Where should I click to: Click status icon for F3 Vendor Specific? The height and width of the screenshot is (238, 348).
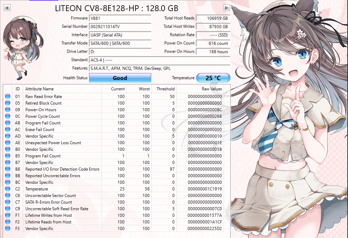(8, 229)
